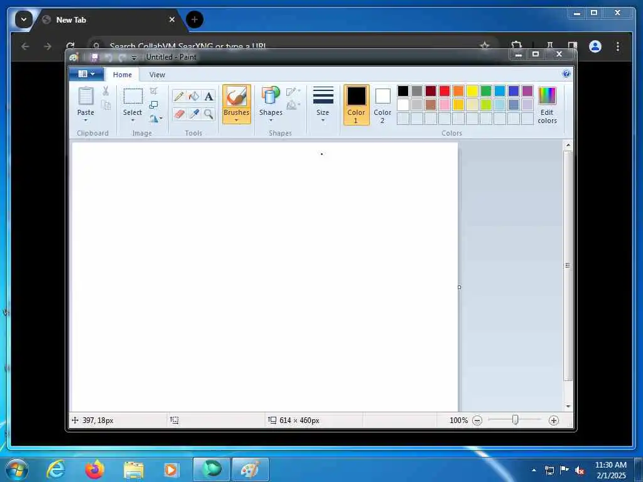Open the shape Fill dropdown

click(x=293, y=105)
